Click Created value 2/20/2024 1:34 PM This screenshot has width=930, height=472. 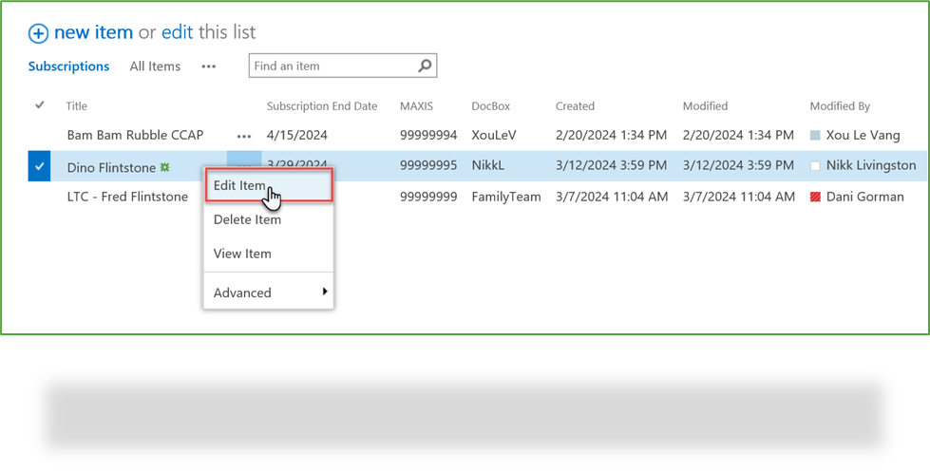[x=611, y=136]
